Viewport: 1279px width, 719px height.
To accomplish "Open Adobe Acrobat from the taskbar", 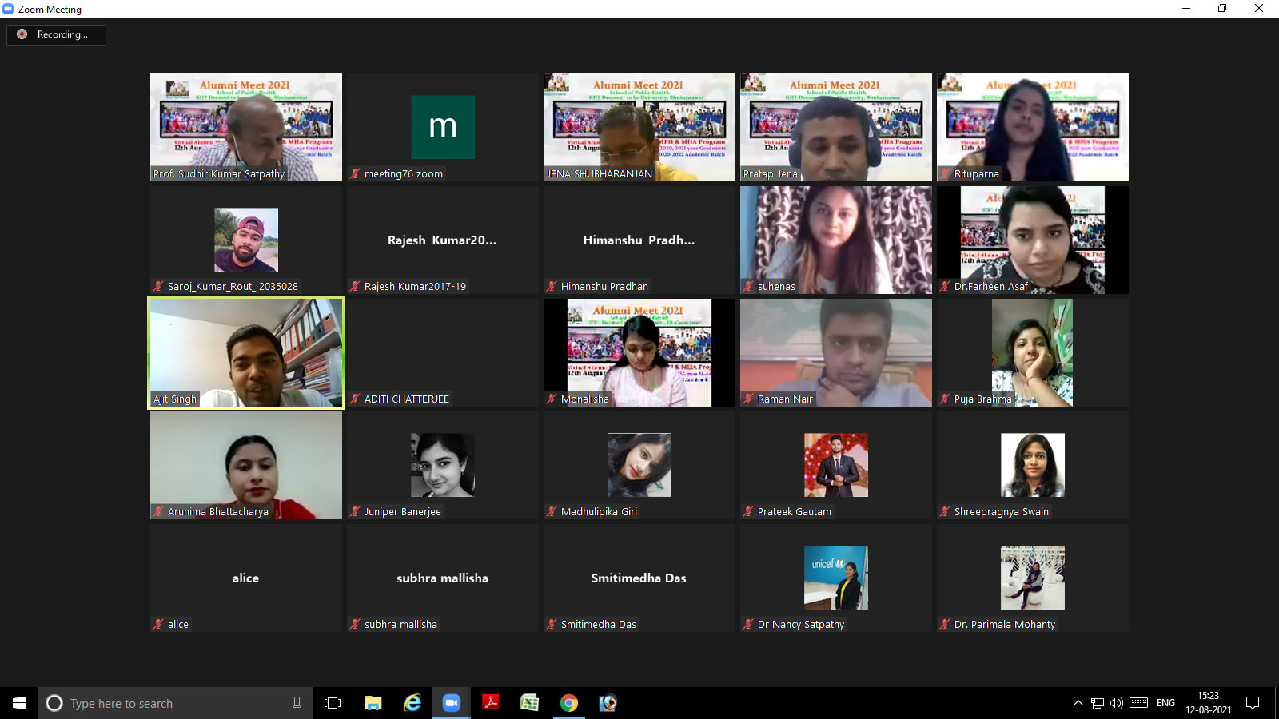I will (x=491, y=703).
